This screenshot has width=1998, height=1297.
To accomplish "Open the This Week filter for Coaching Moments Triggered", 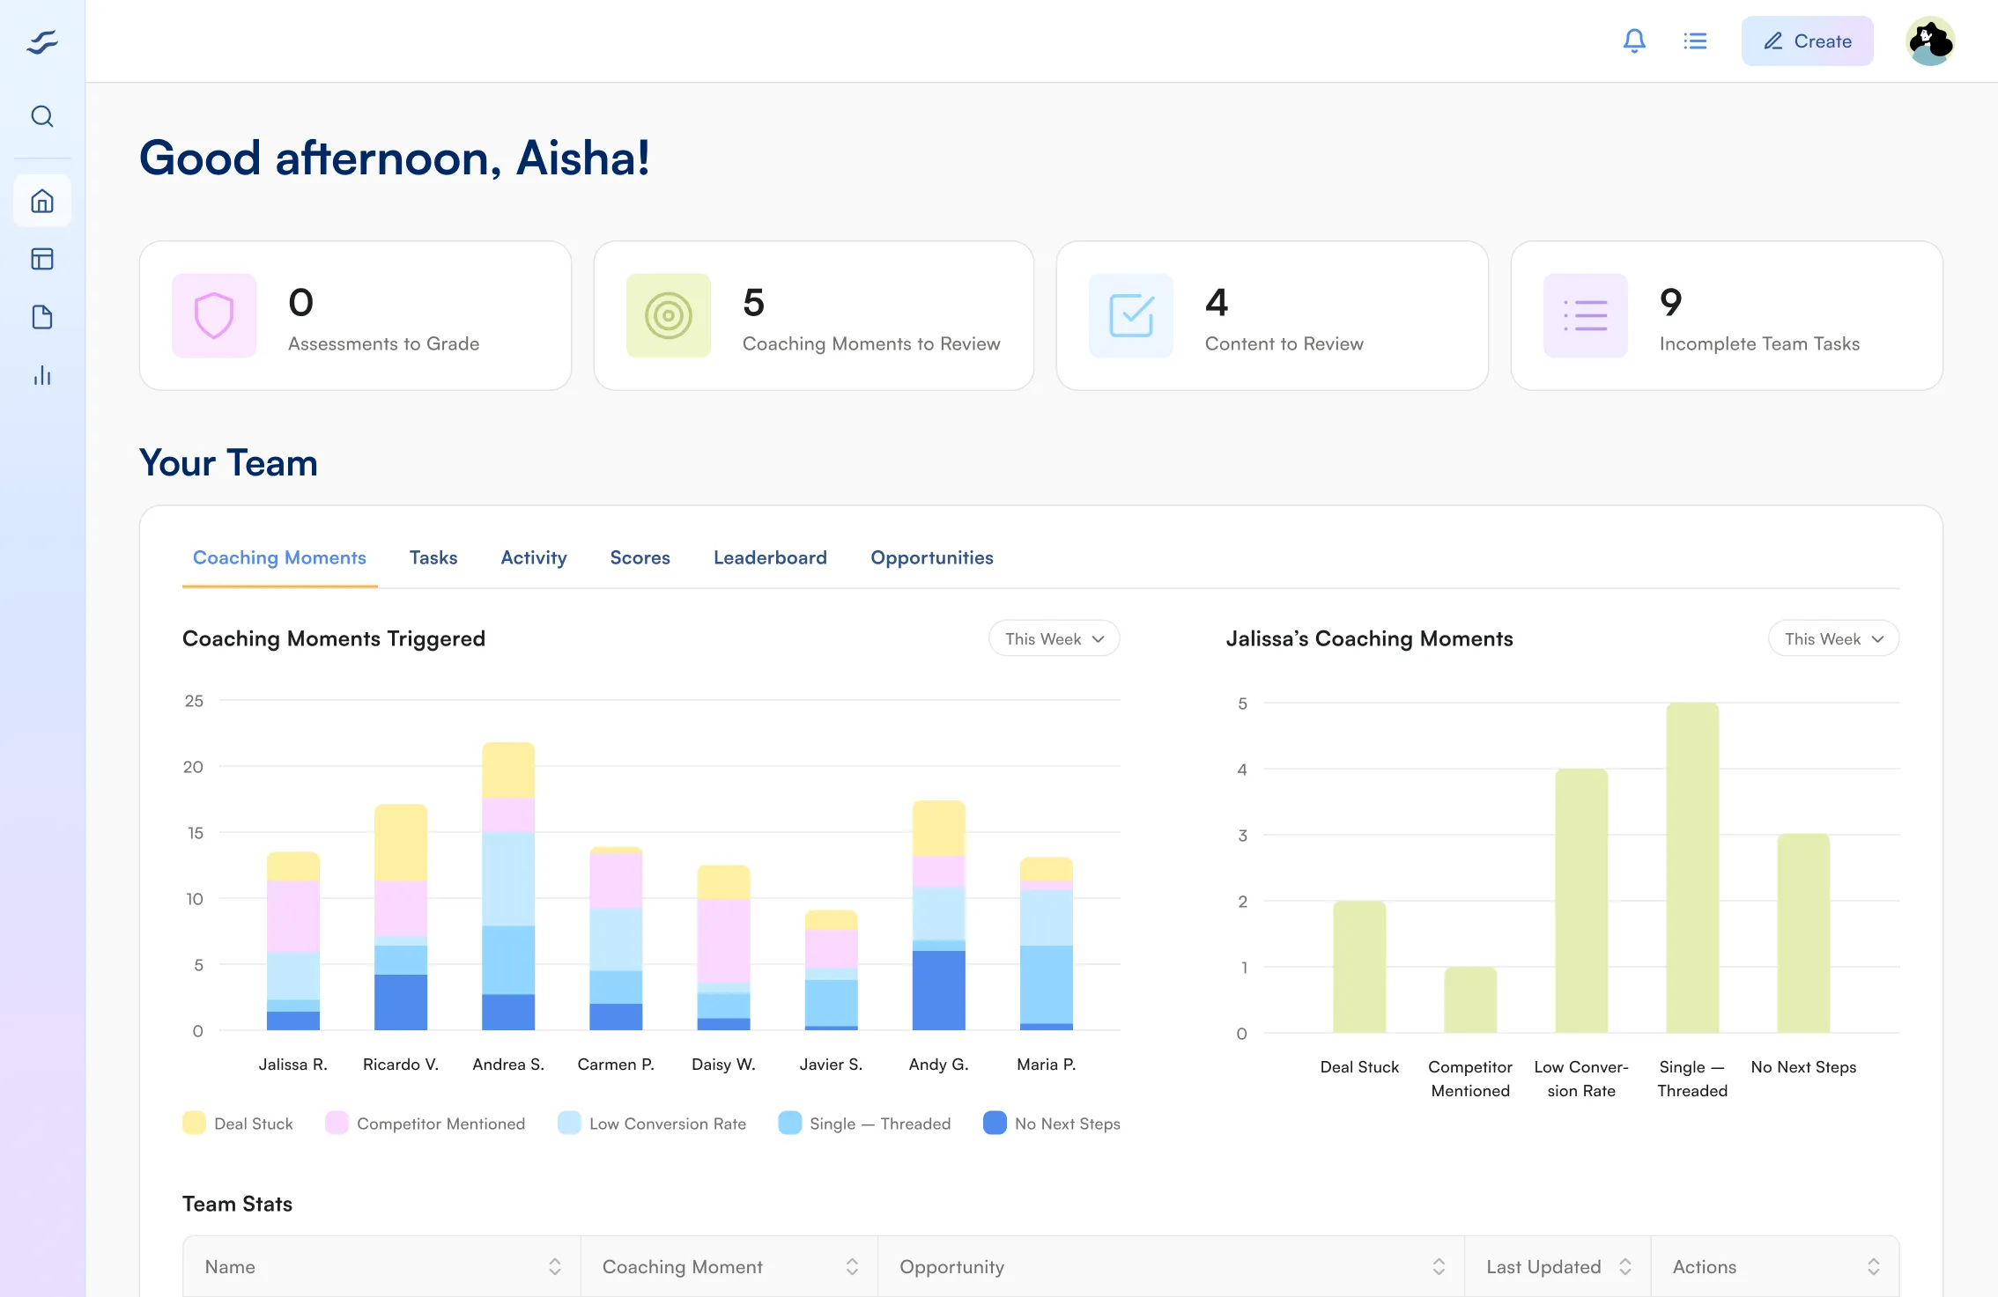I will (x=1054, y=637).
